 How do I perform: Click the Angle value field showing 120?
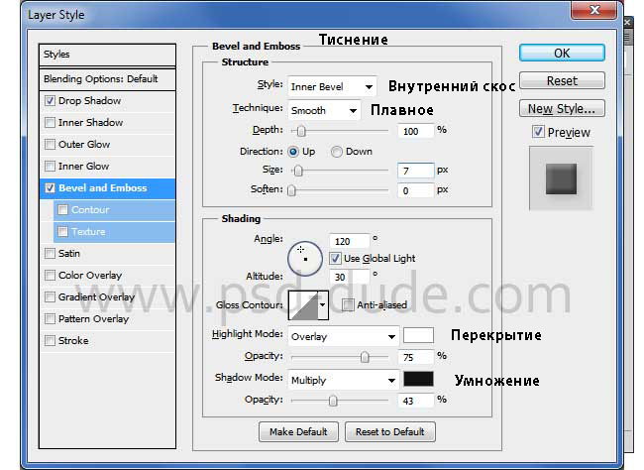coord(349,241)
